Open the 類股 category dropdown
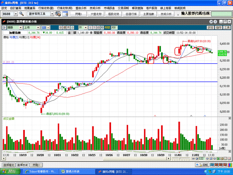Image resolution: width=233 pixels, height=175 pixels. (21, 28)
